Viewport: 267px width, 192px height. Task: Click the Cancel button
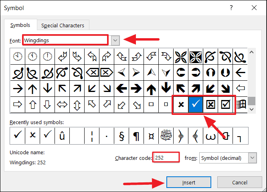(x=240, y=182)
